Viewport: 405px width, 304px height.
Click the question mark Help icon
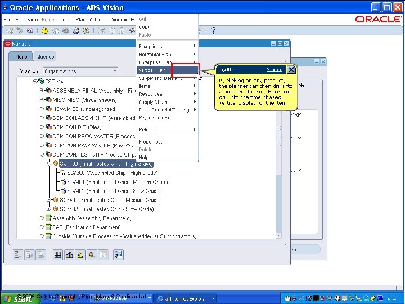click(x=213, y=30)
